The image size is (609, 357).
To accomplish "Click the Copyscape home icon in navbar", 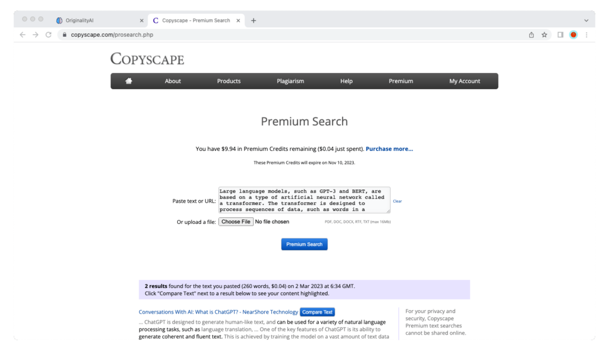I will point(128,81).
